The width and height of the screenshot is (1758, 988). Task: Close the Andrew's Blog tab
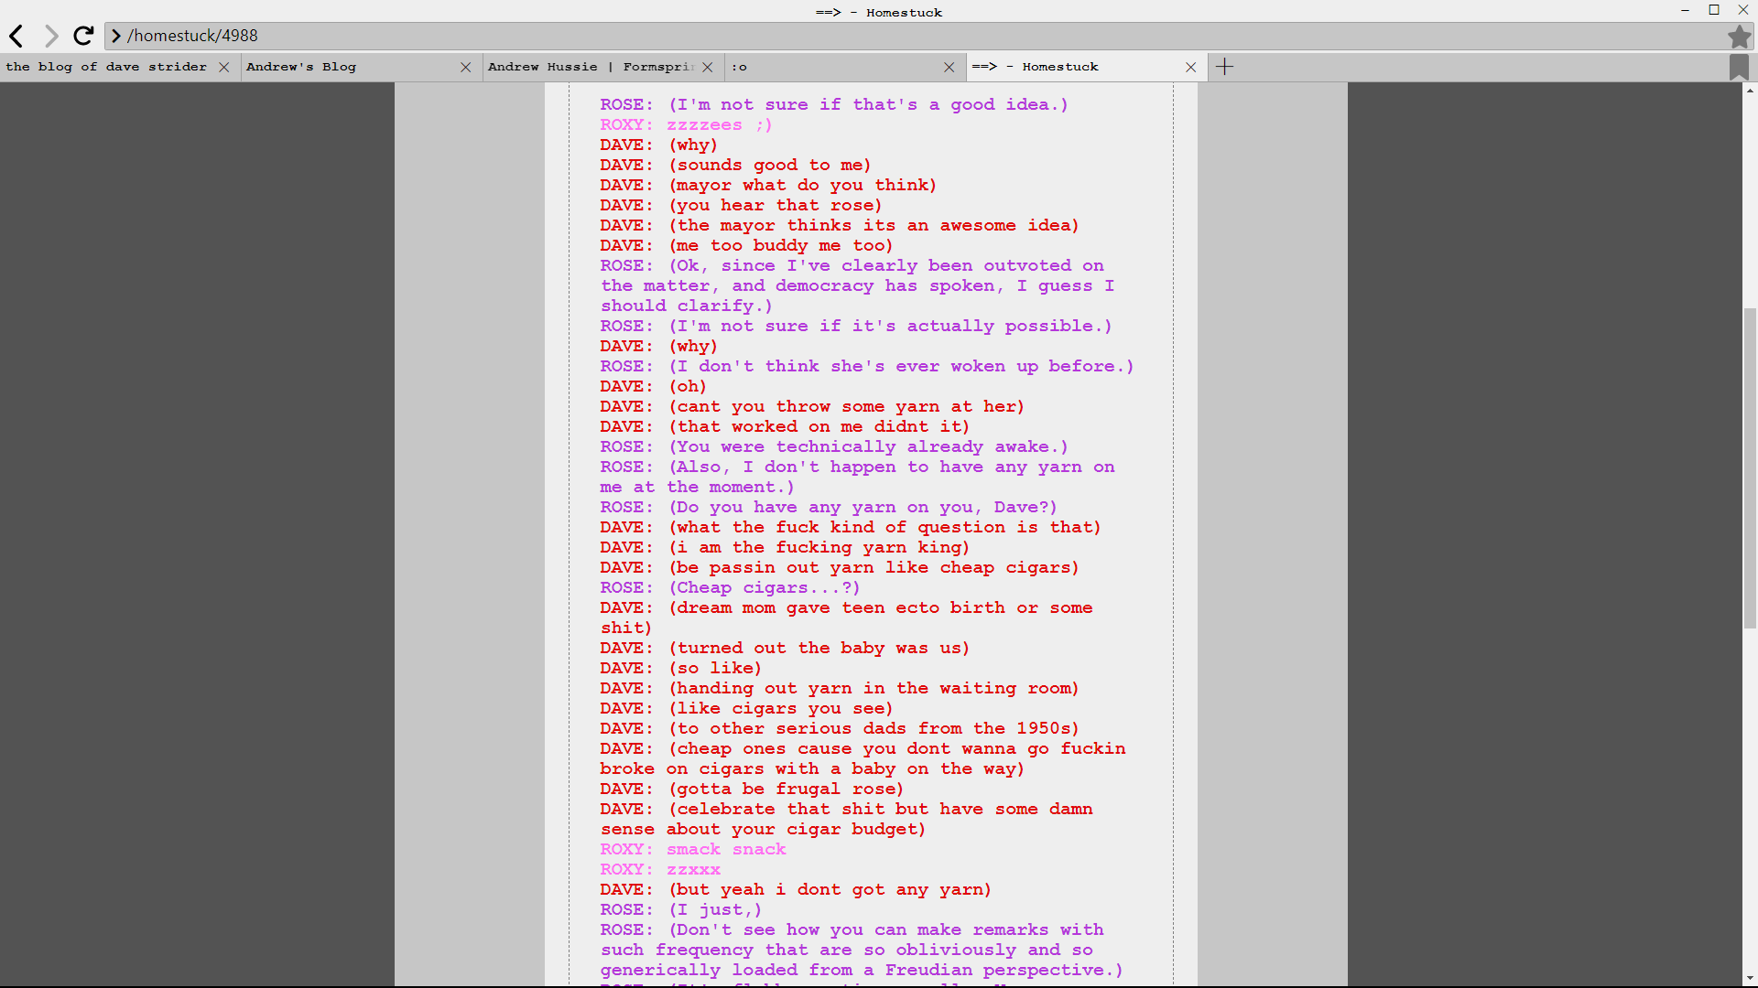click(466, 67)
